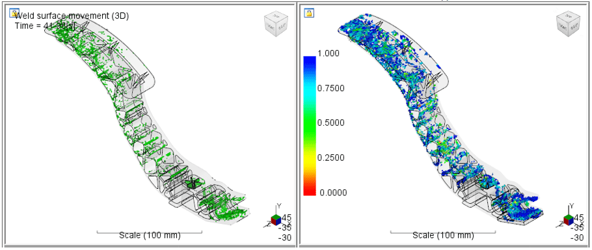
Task: Click the top face of the left view cube
Action: point(276,17)
